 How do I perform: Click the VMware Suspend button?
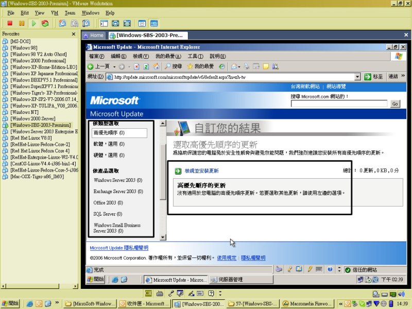click(22, 23)
